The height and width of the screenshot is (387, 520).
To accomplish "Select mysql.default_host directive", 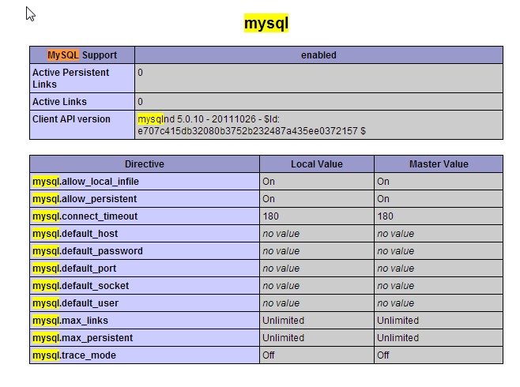I will (75, 234).
